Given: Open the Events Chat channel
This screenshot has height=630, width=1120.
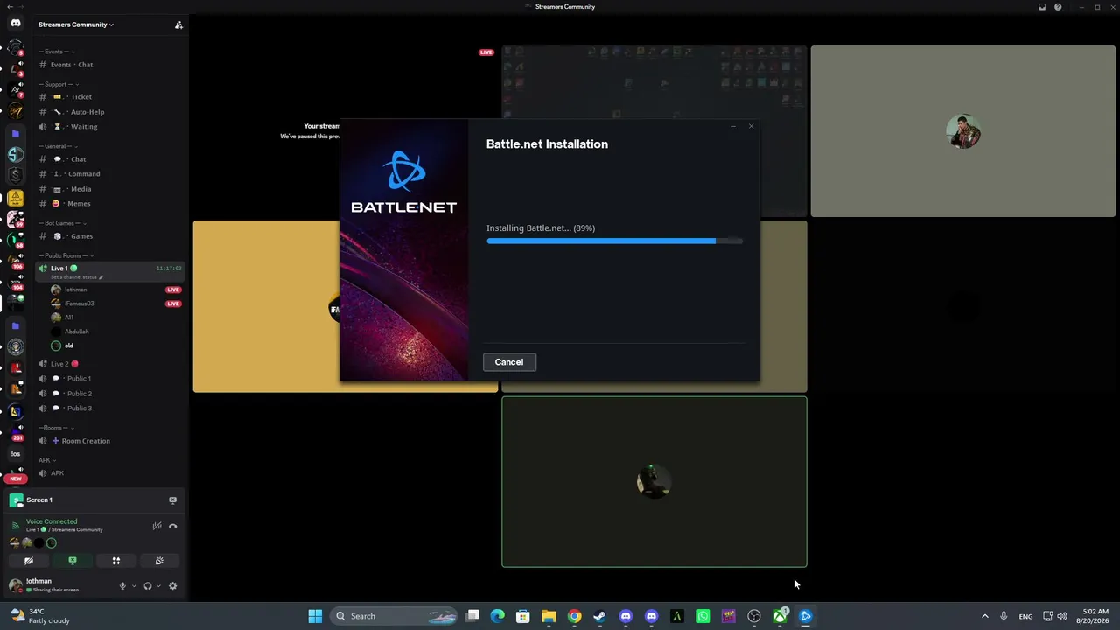Looking at the screenshot, I should [x=110, y=65].
